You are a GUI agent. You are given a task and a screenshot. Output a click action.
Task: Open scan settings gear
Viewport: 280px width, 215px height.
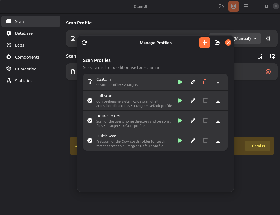tap(268, 38)
